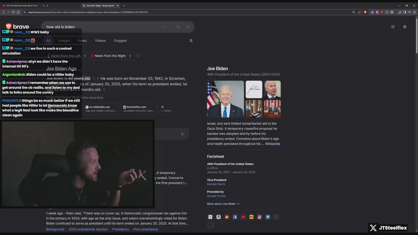Expand More about Joe Biden
The width and height of the screenshot is (418, 235).
click(x=223, y=204)
